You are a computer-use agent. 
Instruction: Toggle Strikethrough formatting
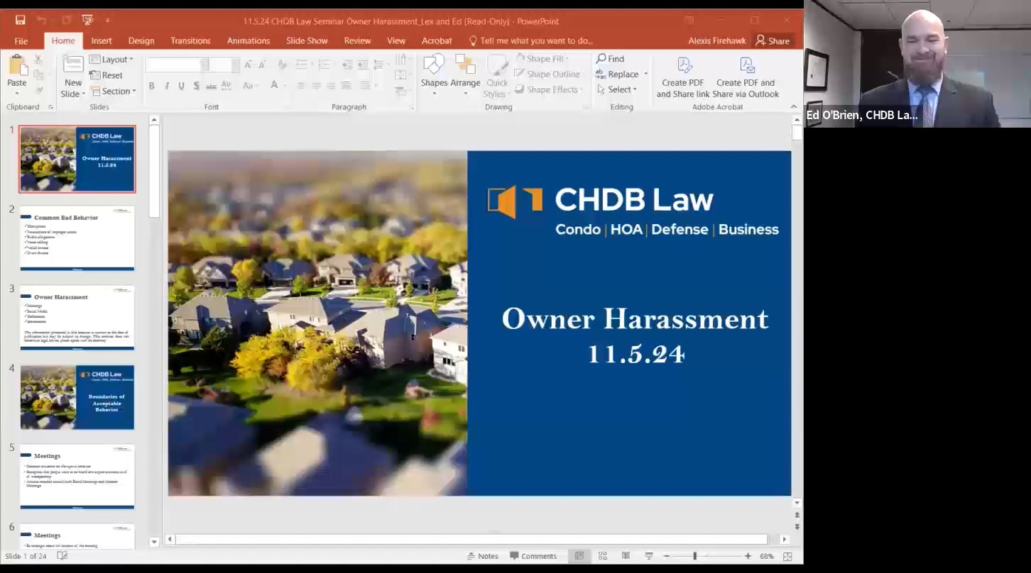coord(211,86)
